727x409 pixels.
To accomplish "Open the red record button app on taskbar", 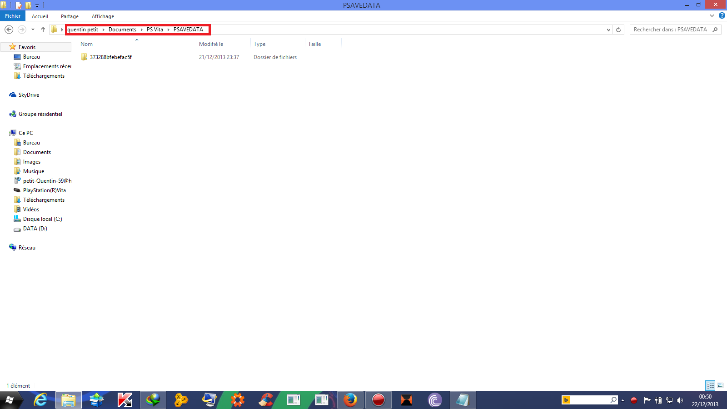I will 378,400.
